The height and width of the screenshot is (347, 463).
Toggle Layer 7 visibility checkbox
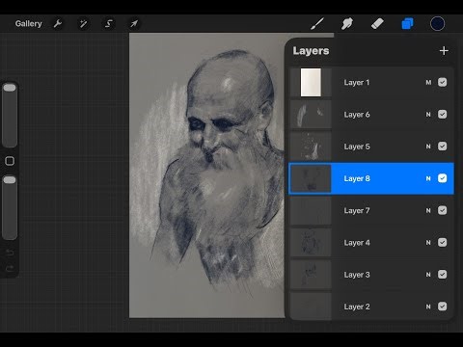point(443,210)
